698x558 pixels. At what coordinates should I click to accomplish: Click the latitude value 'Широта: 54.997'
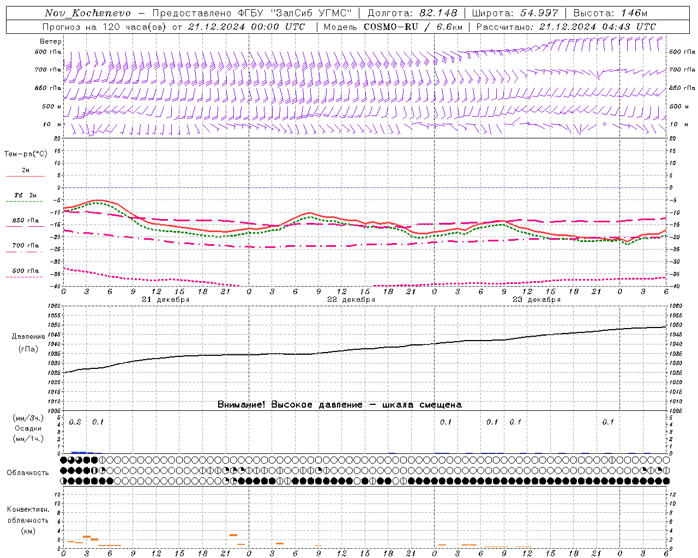click(515, 13)
